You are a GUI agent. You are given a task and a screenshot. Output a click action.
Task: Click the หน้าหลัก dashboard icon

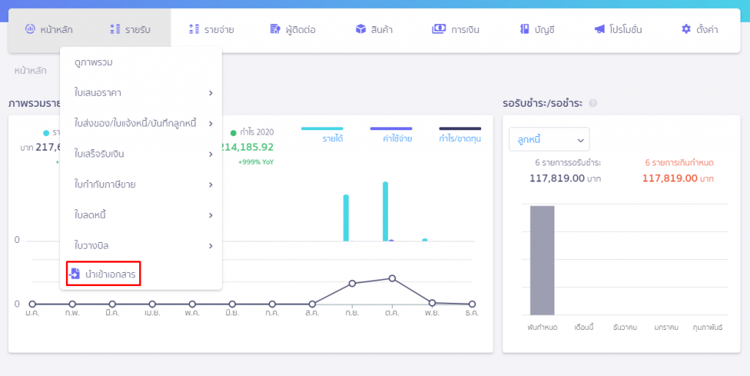point(30,30)
